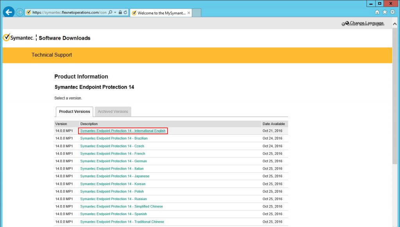Open the browser Home icon
The height and width of the screenshot is (227, 400).
click(377, 12)
